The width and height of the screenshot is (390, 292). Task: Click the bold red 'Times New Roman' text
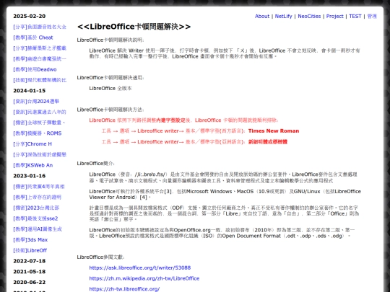click(x=274, y=130)
